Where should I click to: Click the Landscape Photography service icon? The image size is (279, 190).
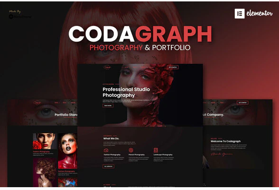[x=156, y=150]
